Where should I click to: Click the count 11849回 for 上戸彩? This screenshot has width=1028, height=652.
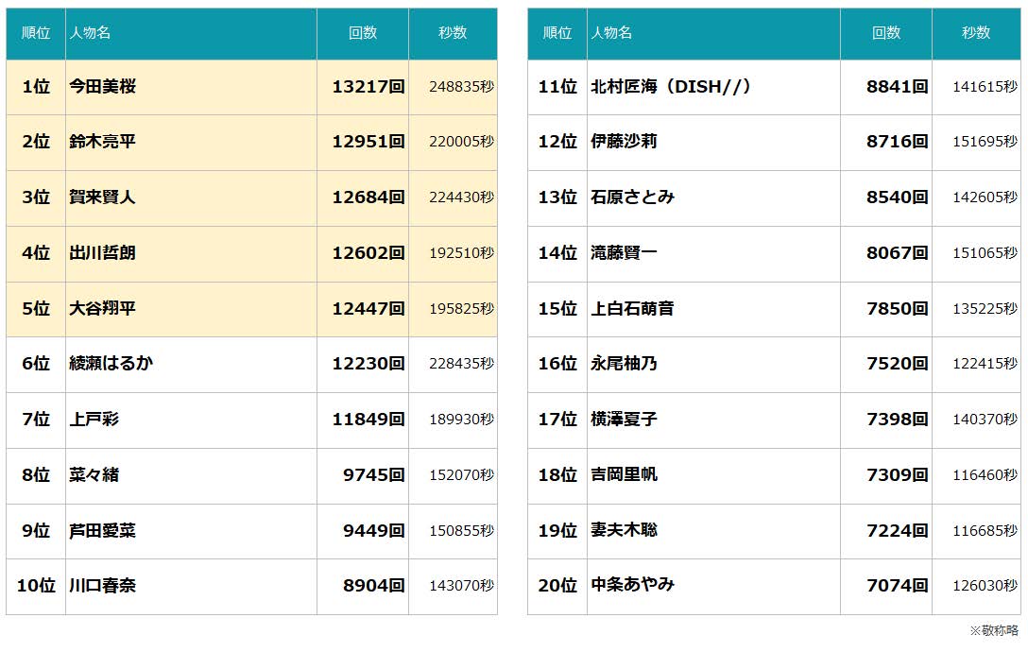coord(368,420)
